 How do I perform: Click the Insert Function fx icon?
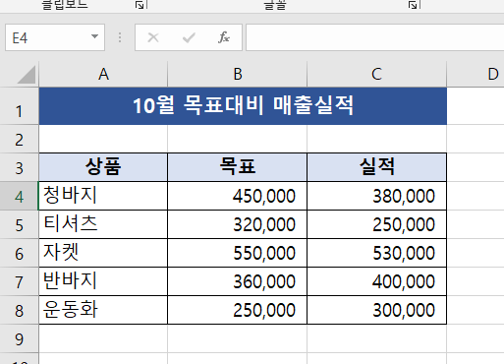click(x=224, y=37)
